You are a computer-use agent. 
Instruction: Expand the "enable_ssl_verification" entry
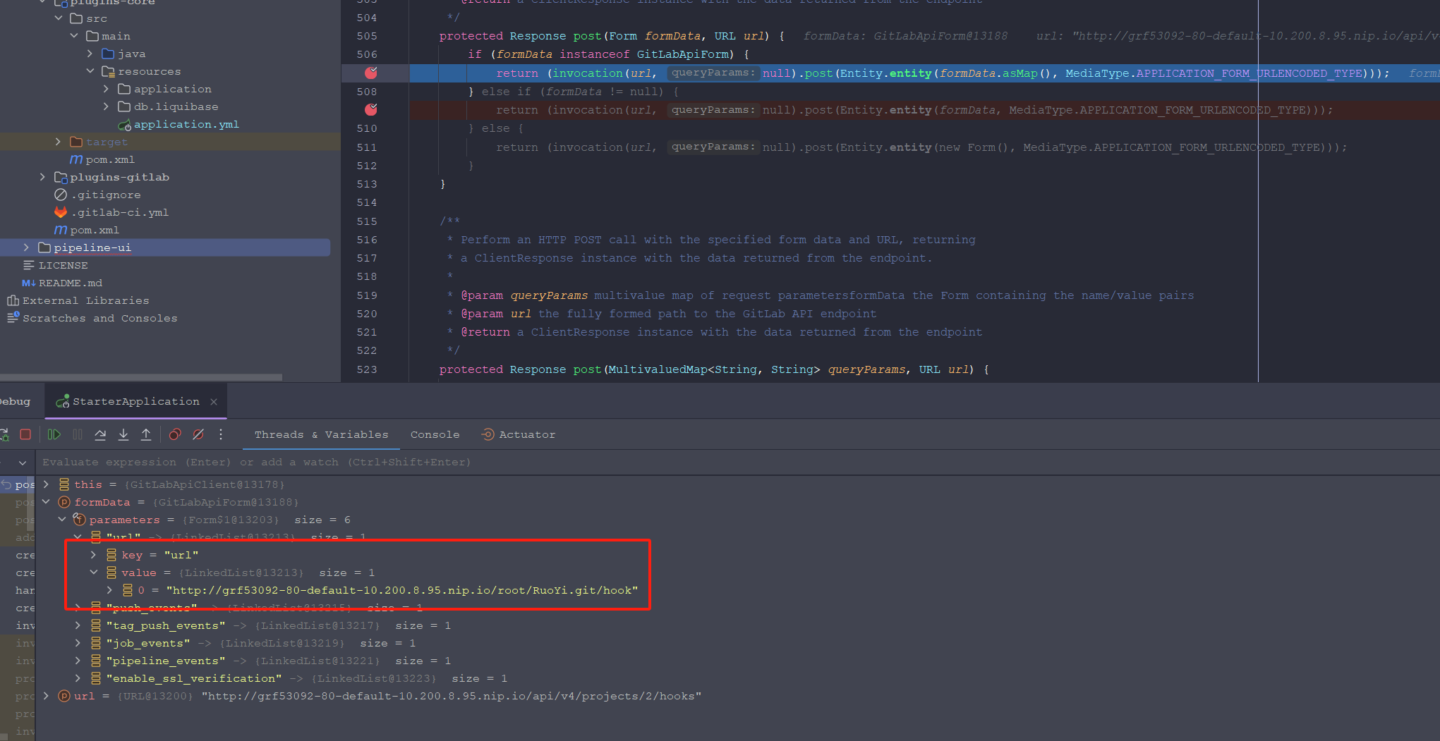(x=78, y=678)
